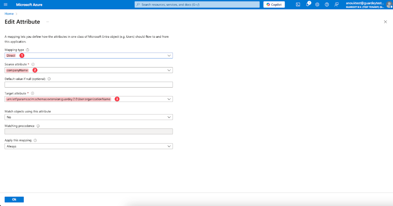This screenshot has height=206, width=393.
Task: Open the Help question mark icon
Action: (x=327, y=5)
